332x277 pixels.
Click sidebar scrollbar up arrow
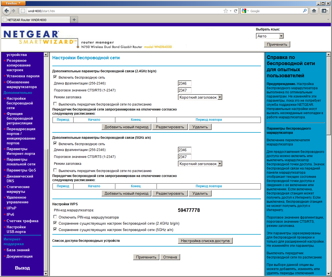tap(46, 55)
